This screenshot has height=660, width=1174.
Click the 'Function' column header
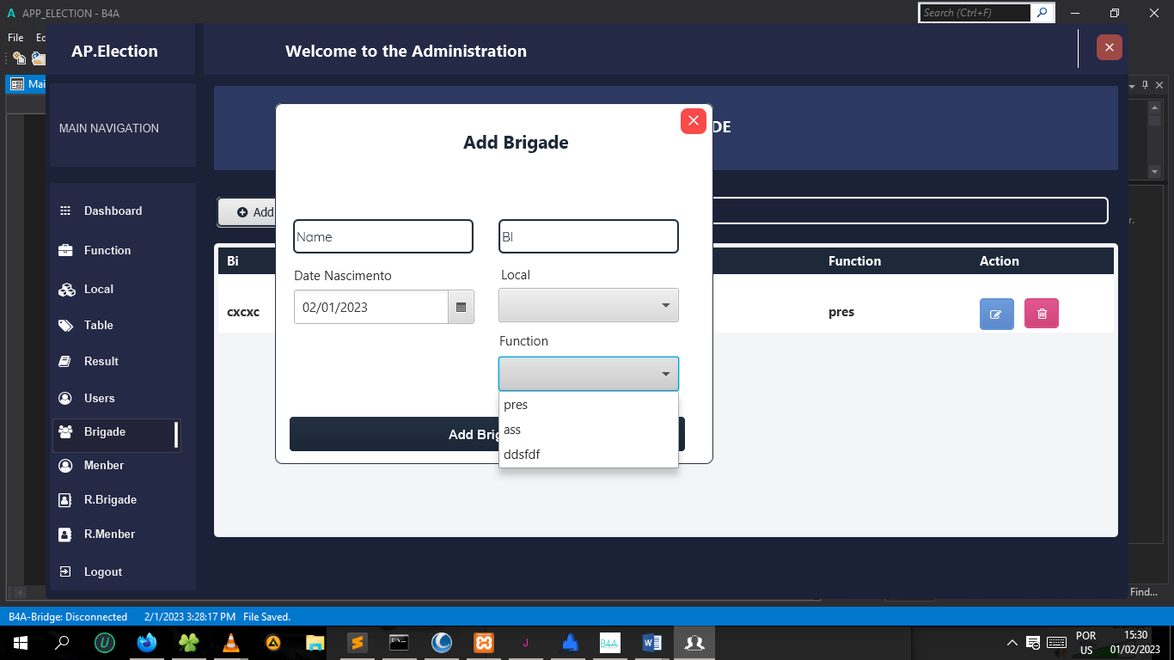click(x=854, y=261)
